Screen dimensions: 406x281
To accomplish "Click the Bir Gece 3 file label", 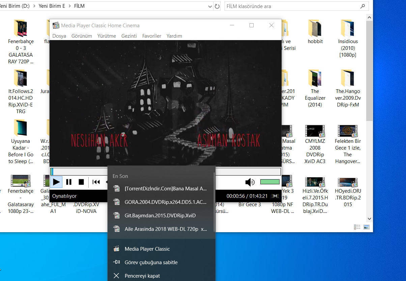I will coord(250,205).
